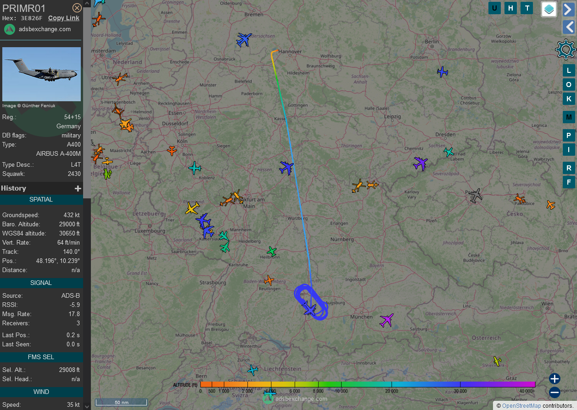Select magenta aircraft east of München
The image size is (577, 410).
[387, 320]
